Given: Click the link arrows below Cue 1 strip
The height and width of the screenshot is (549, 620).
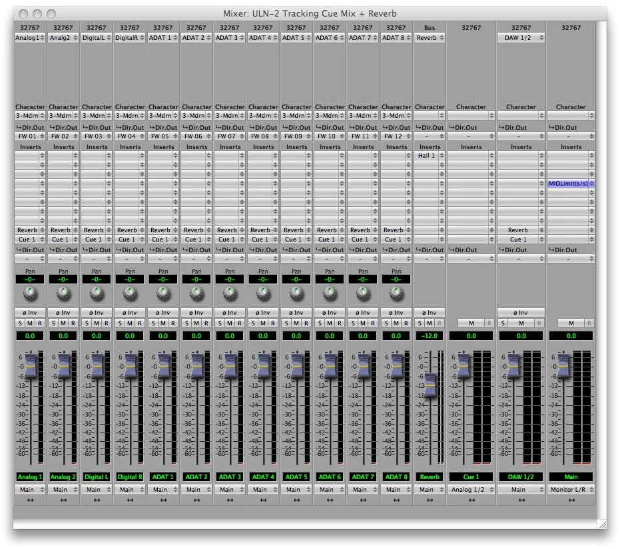Looking at the screenshot, I should (471, 500).
